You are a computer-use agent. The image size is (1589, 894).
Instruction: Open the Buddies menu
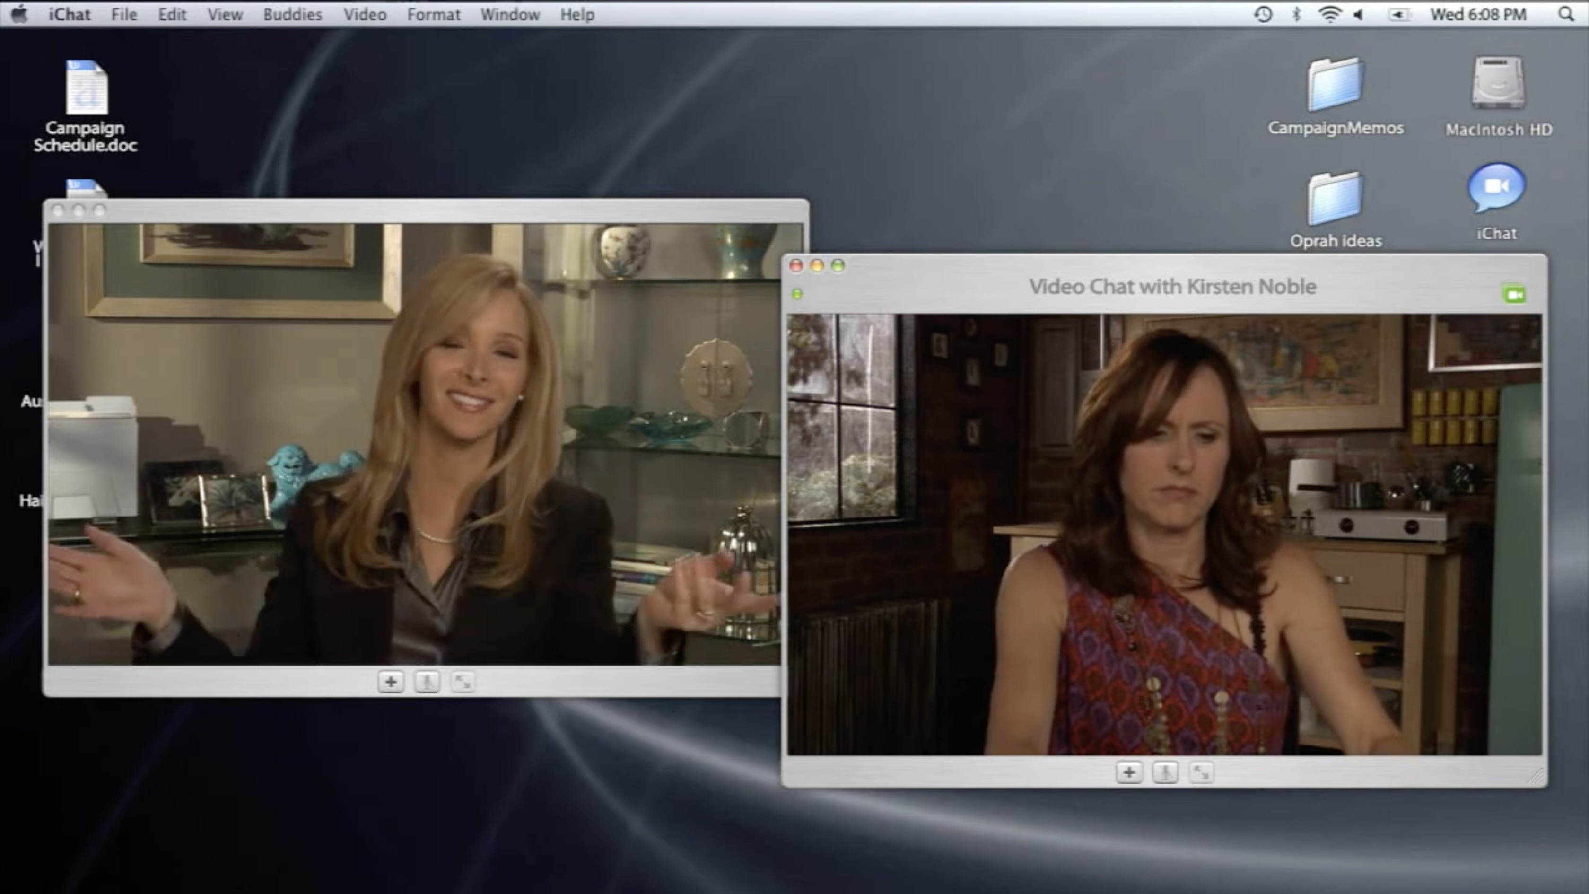tap(292, 14)
